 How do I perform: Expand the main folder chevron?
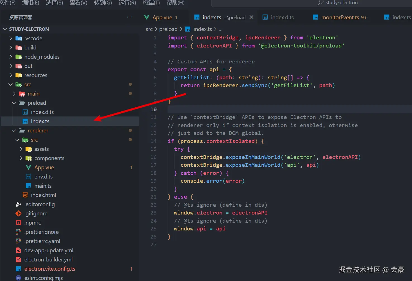coord(14,94)
